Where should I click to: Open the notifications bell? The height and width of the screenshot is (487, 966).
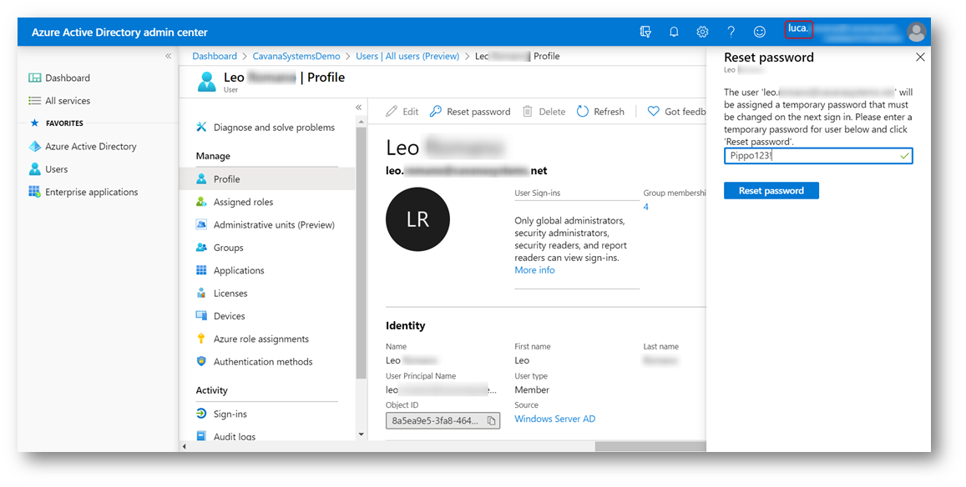pyautogui.click(x=674, y=32)
